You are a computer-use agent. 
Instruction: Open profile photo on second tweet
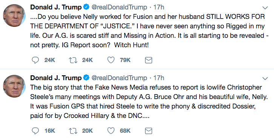click(14, 86)
